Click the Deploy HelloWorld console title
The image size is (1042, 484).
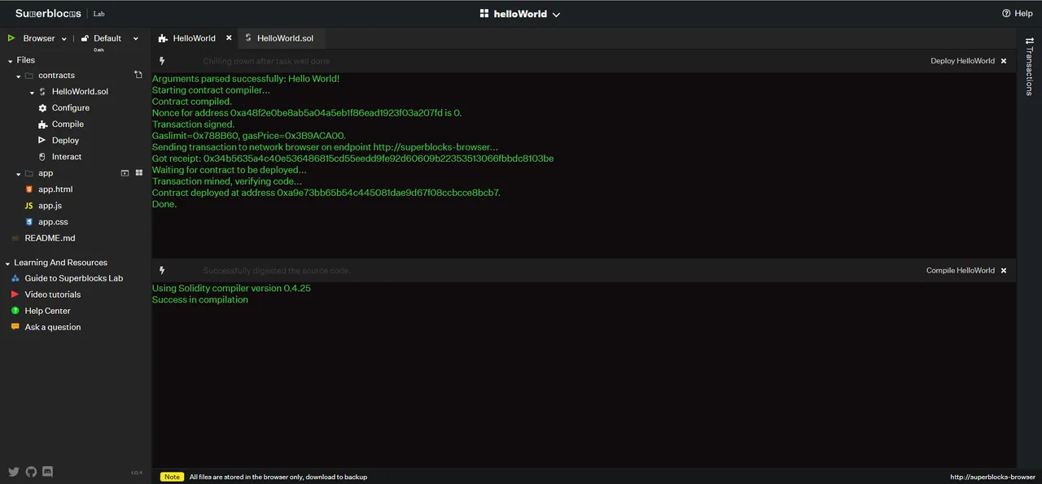tap(962, 61)
